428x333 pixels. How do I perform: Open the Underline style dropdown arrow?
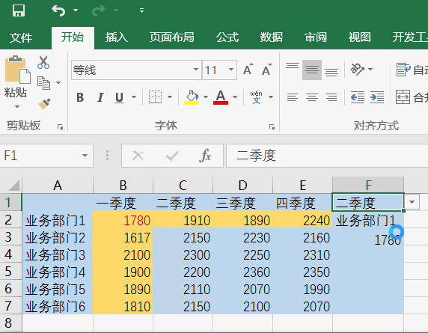click(134, 97)
